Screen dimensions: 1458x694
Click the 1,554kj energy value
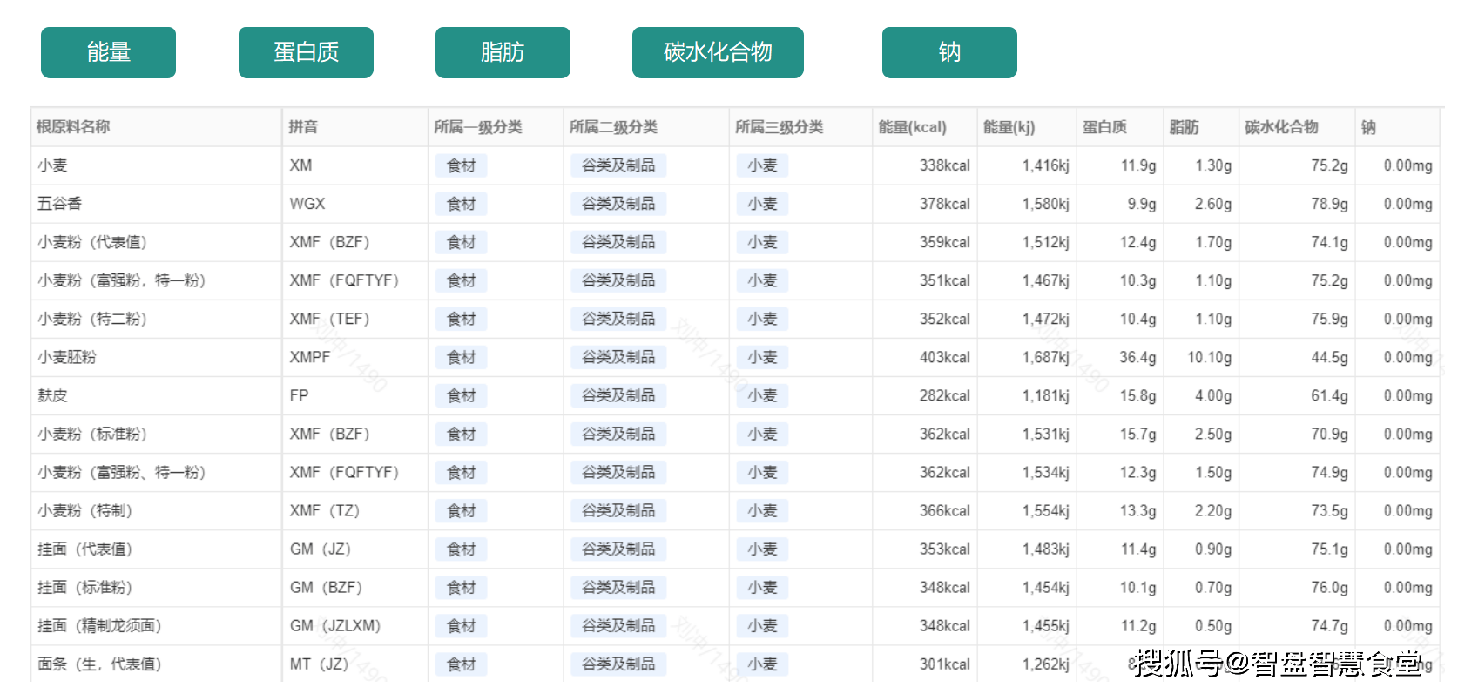[1045, 510]
